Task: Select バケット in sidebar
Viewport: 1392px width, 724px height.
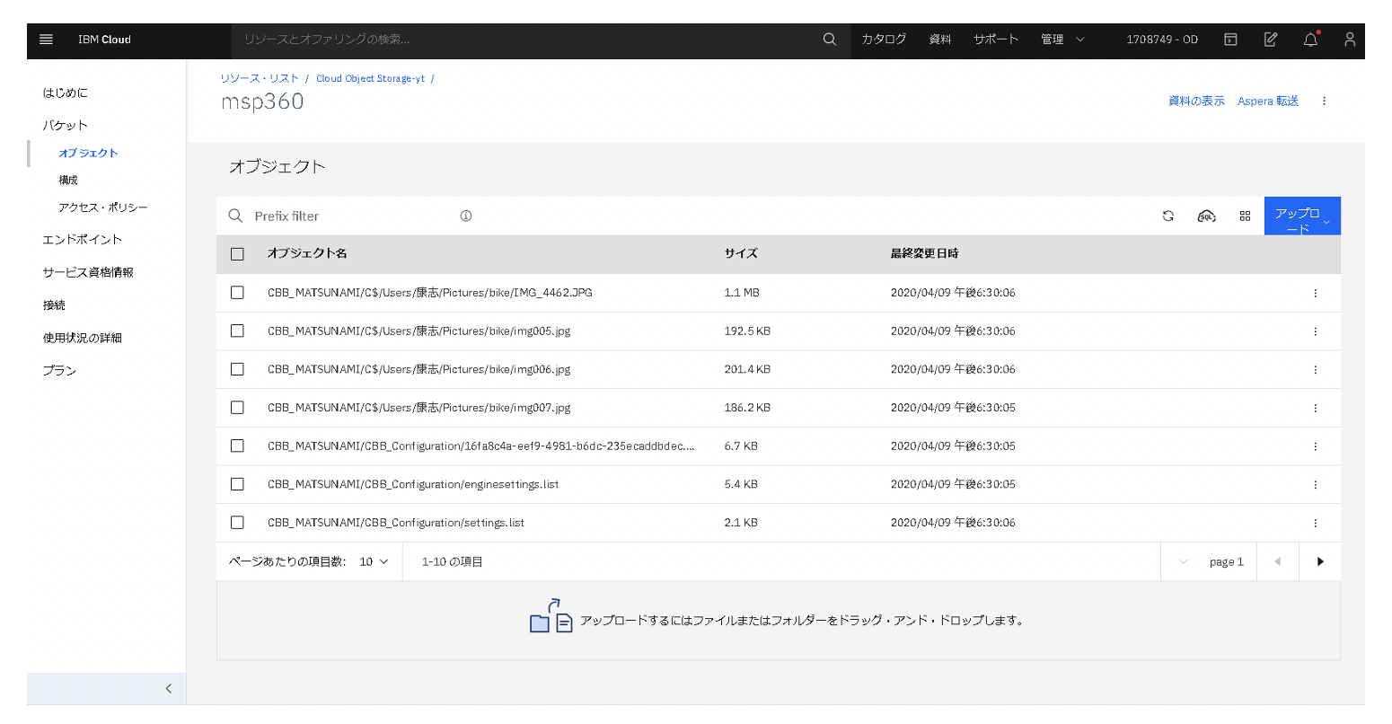Action: click(65, 125)
